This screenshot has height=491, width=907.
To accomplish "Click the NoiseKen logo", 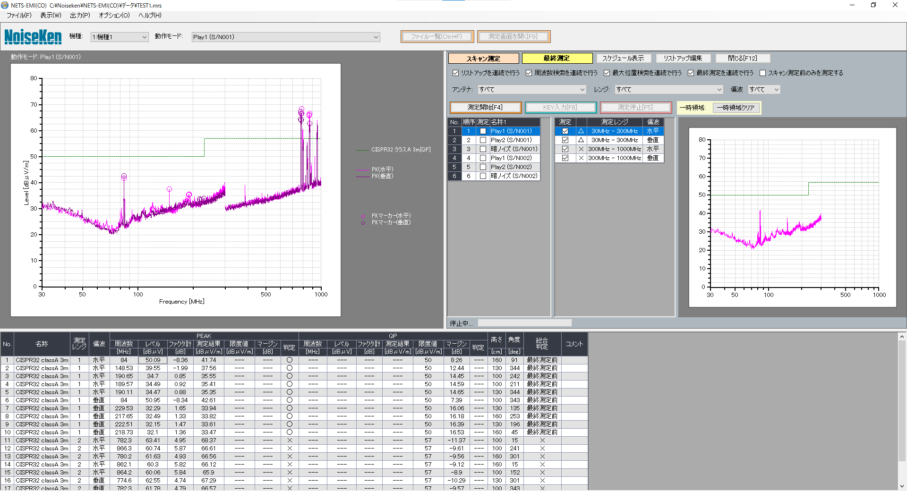I will 33,37.
